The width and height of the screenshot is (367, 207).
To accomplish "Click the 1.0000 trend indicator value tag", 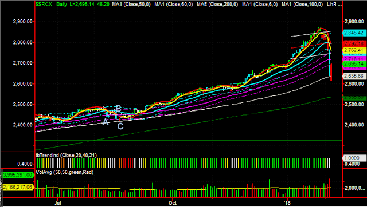I will tap(354, 158).
